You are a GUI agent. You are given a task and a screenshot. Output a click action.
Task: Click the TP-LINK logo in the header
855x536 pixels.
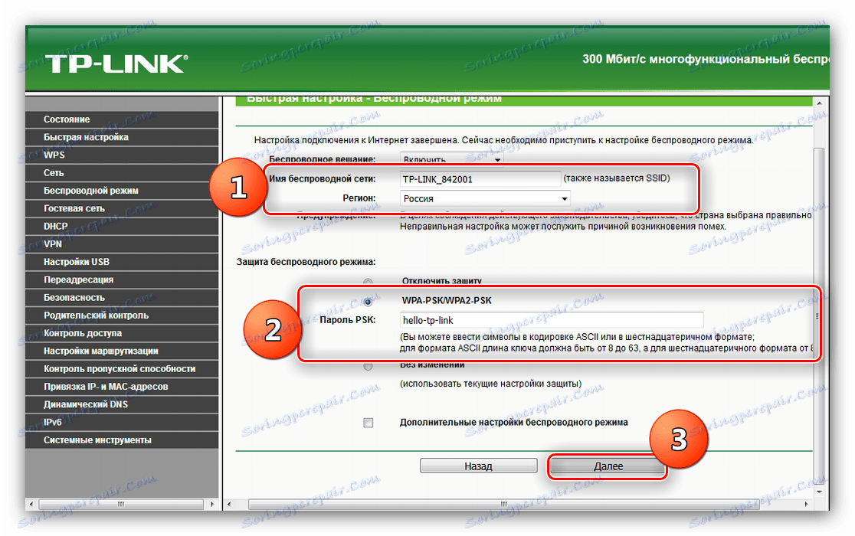(116, 64)
